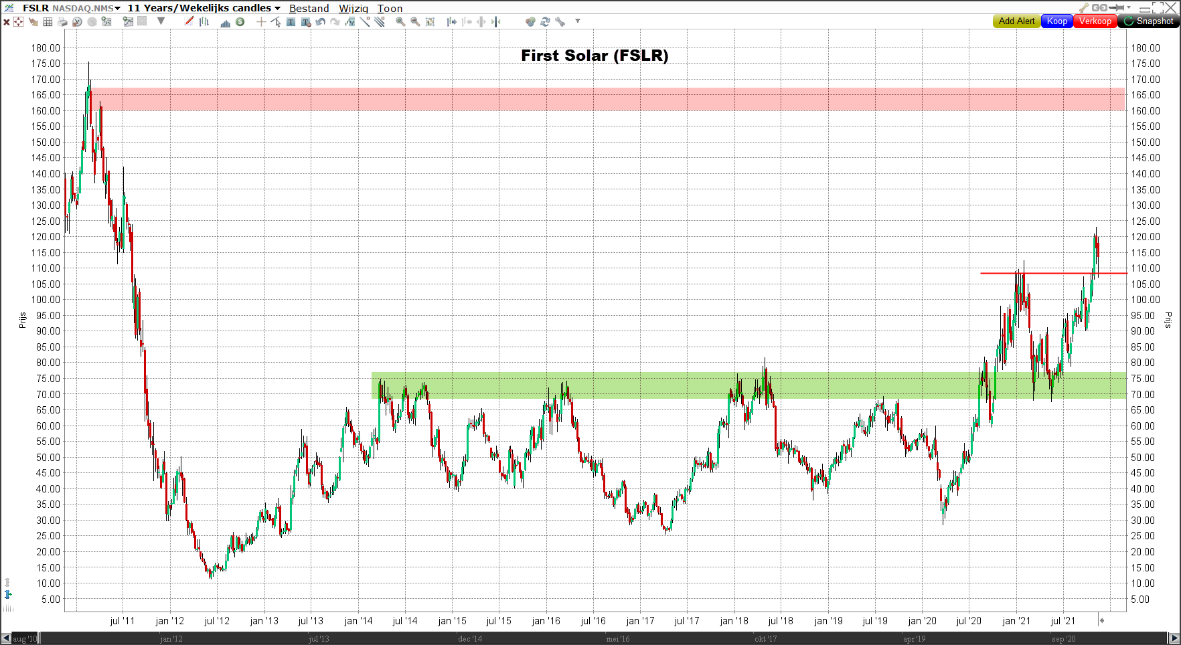Screen dimensions: 1181x645
Task: Print the chart with printer icon
Action: tap(62, 21)
